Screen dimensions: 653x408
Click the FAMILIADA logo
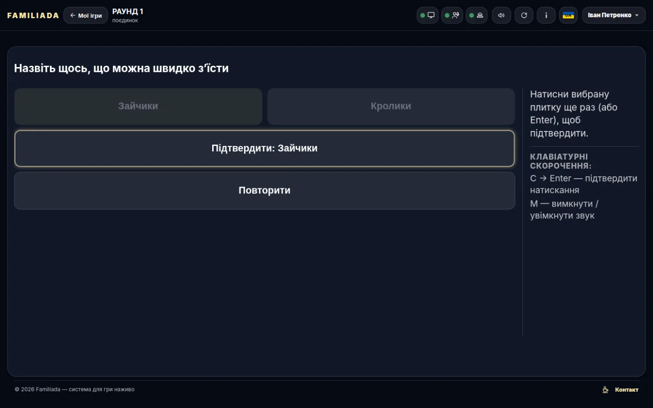33,15
